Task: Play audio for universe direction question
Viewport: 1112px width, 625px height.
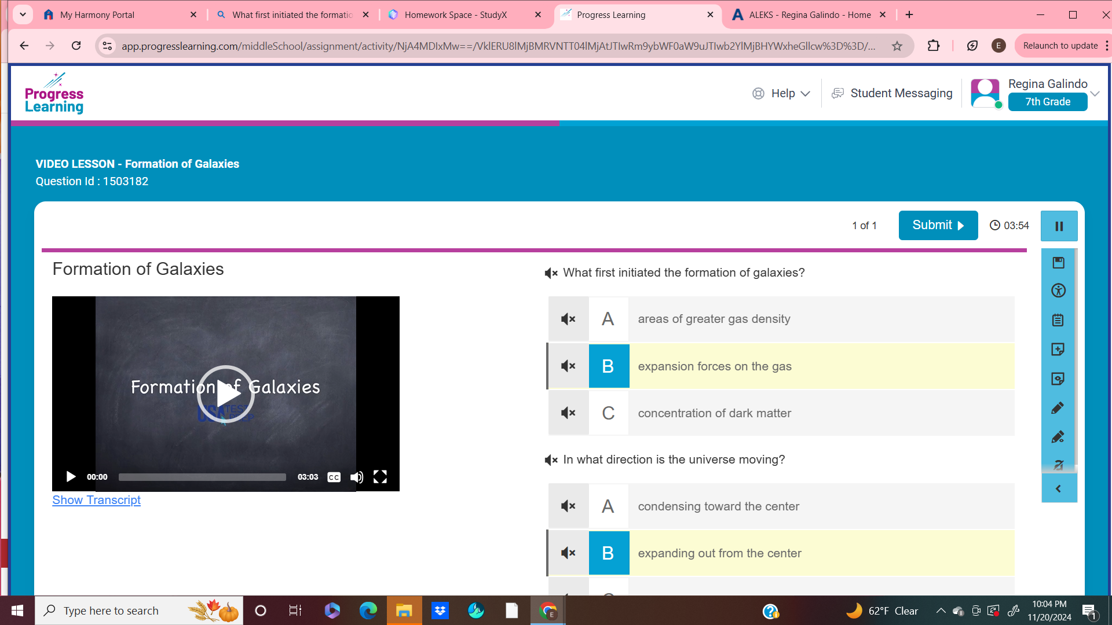Action: click(x=551, y=460)
